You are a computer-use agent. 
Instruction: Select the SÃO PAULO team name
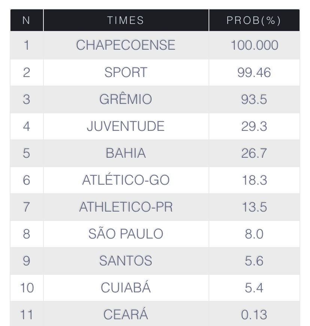126,234
